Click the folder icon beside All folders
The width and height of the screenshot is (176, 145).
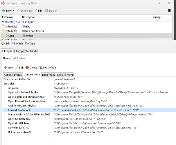pyautogui.click(x=4, y=35)
